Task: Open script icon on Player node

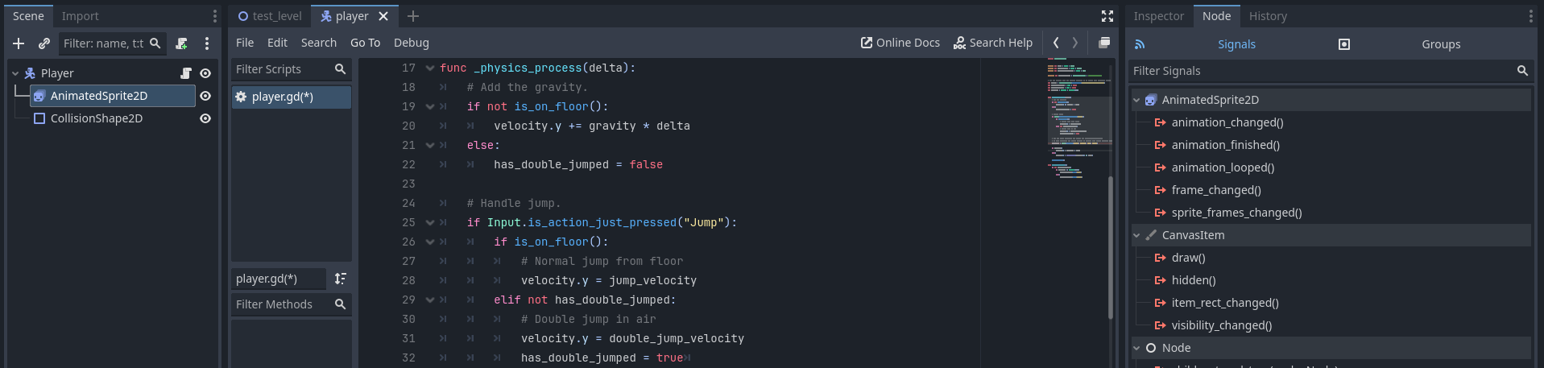Action: (x=186, y=73)
